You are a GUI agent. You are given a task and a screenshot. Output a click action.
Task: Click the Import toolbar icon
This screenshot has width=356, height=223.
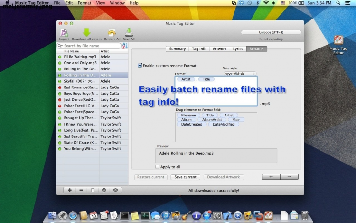64,33
